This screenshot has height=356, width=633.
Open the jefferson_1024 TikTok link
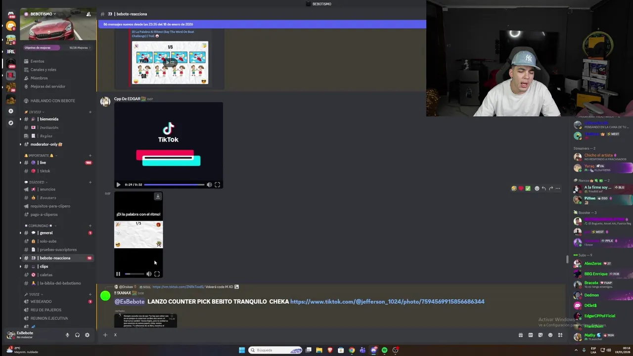tap(387, 302)
